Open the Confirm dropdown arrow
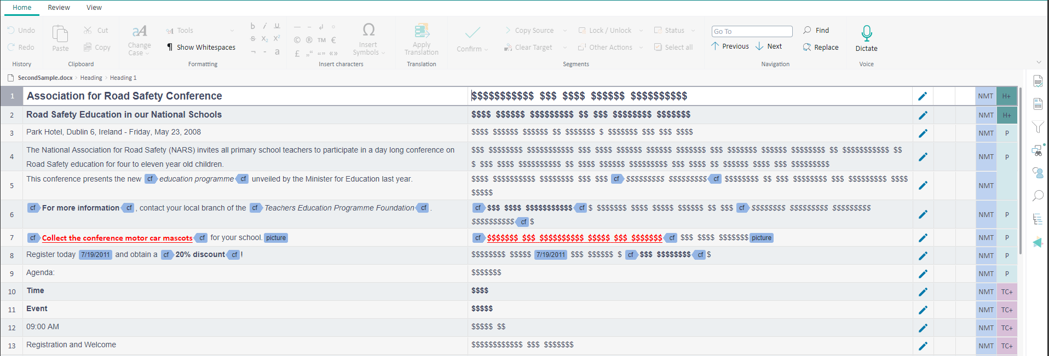 (x=486, y=49)
